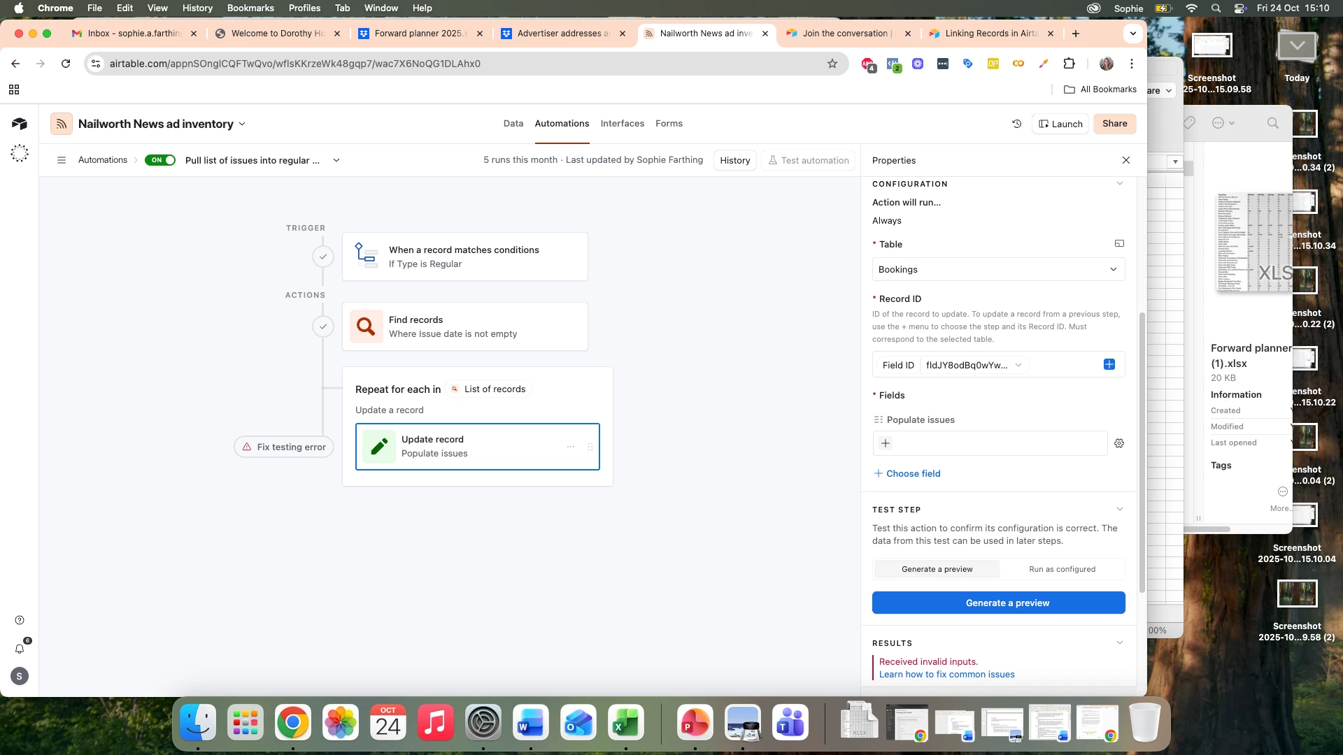
Task: Open the notifications bell in the sidebar
Action: [x=20, y=649]
